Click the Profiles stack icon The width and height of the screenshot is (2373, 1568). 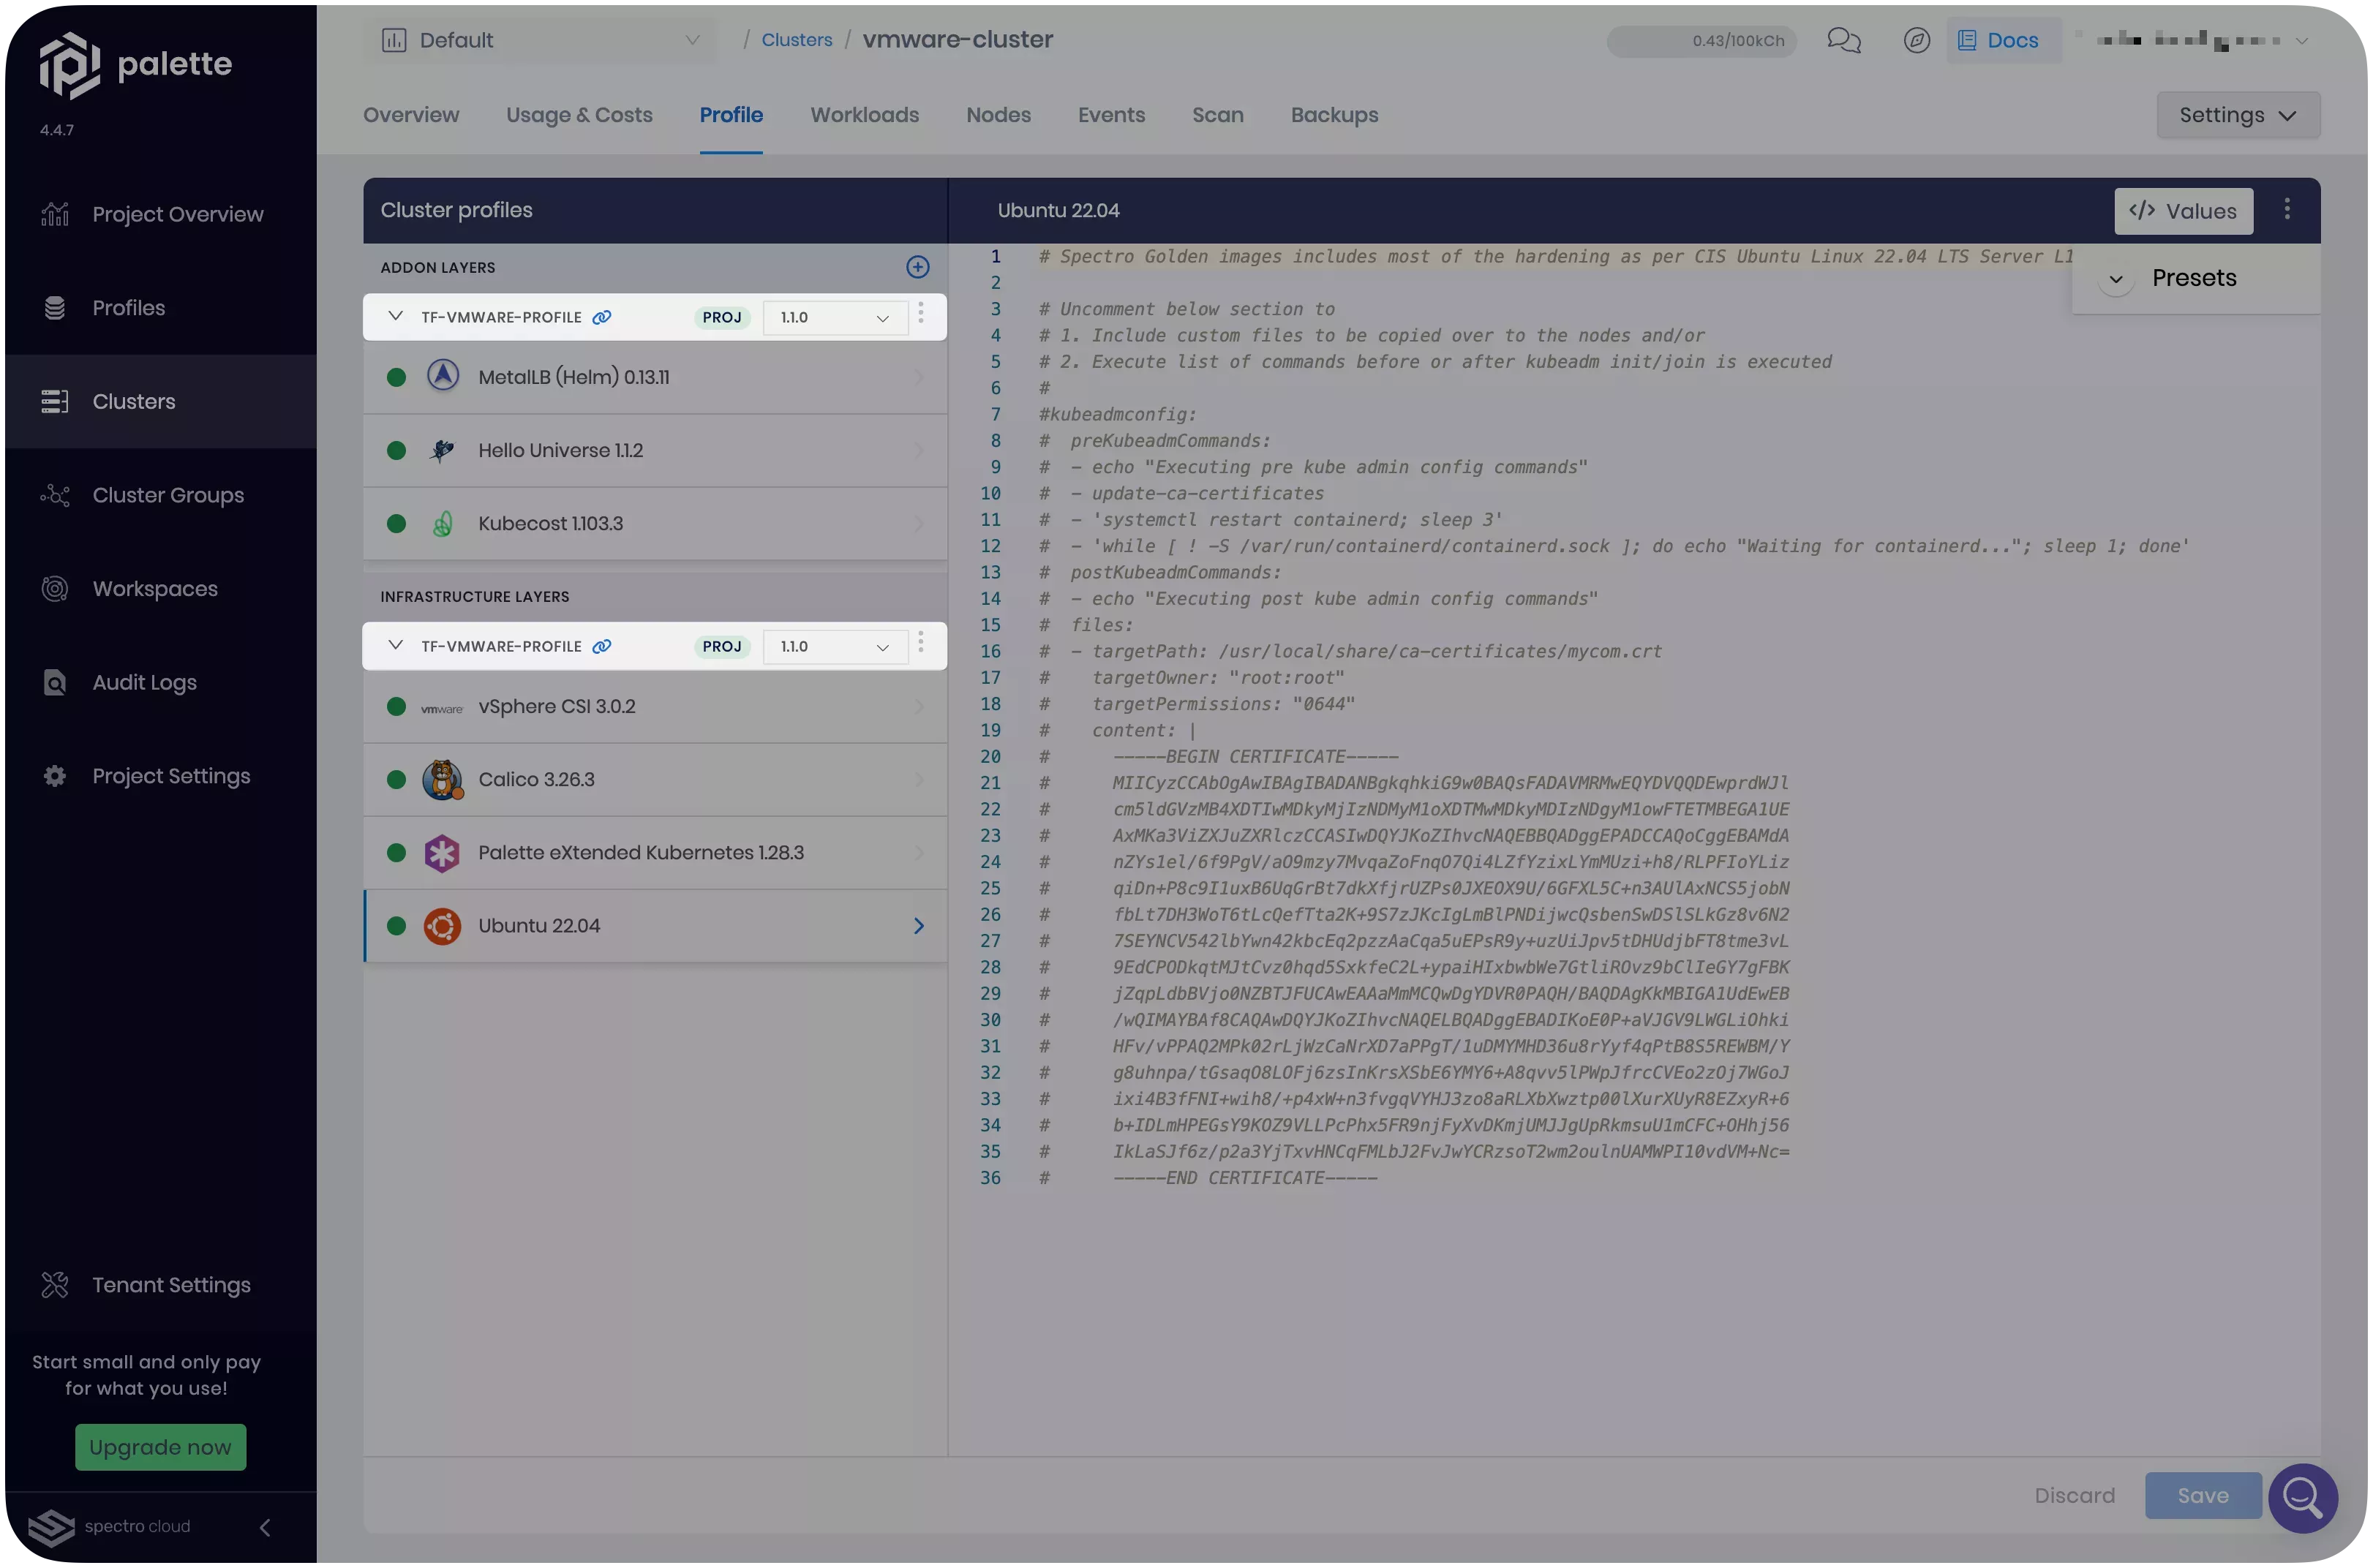(x=55, y=308)
